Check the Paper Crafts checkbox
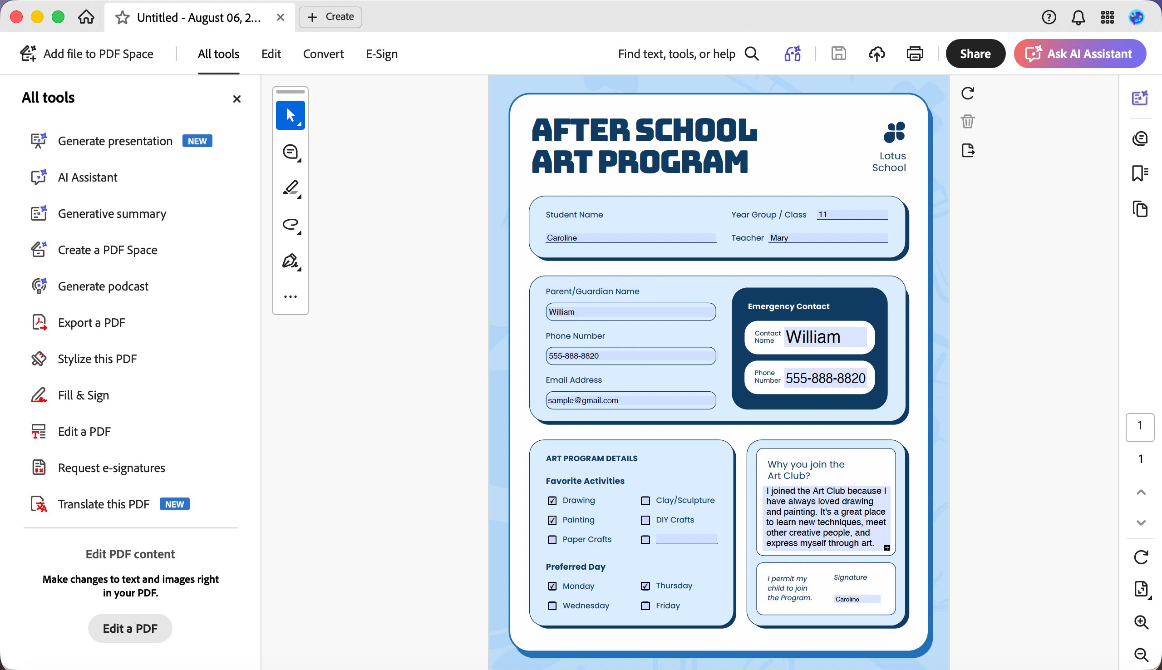The width and height of the screenshot is (1162, 670). click(x=552, y=539)
